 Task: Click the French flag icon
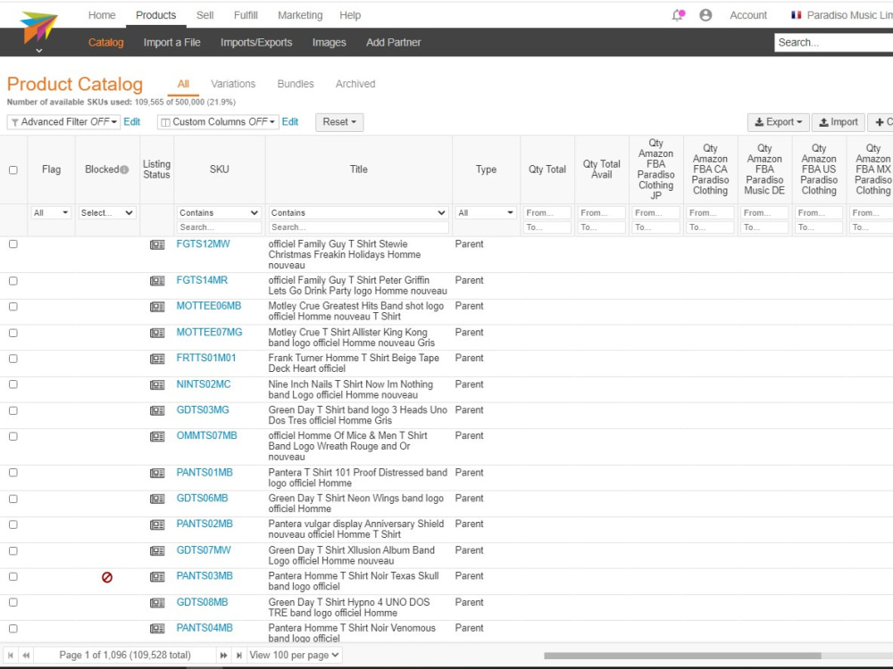(797, 15)
